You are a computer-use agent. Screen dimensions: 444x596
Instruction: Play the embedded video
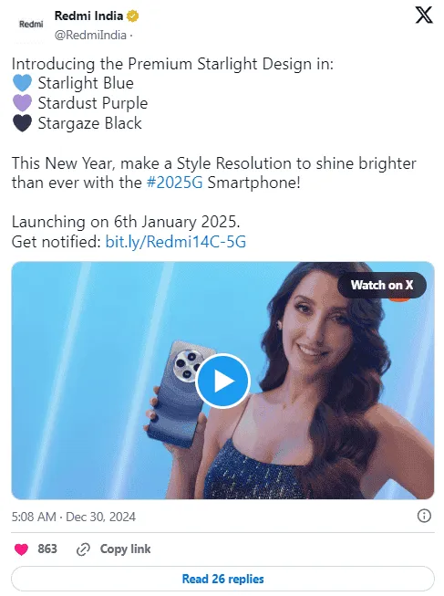coord(222,381)
